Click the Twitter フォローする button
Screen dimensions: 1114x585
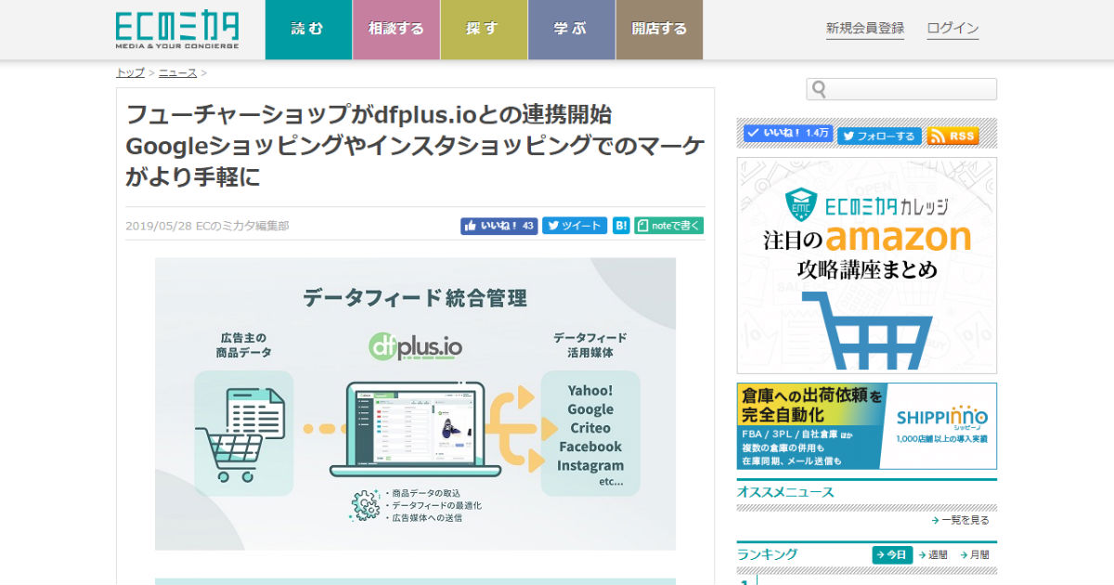[879, 136]
